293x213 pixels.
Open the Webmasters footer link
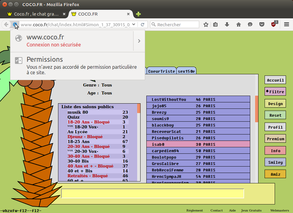(x=280, y=210)
